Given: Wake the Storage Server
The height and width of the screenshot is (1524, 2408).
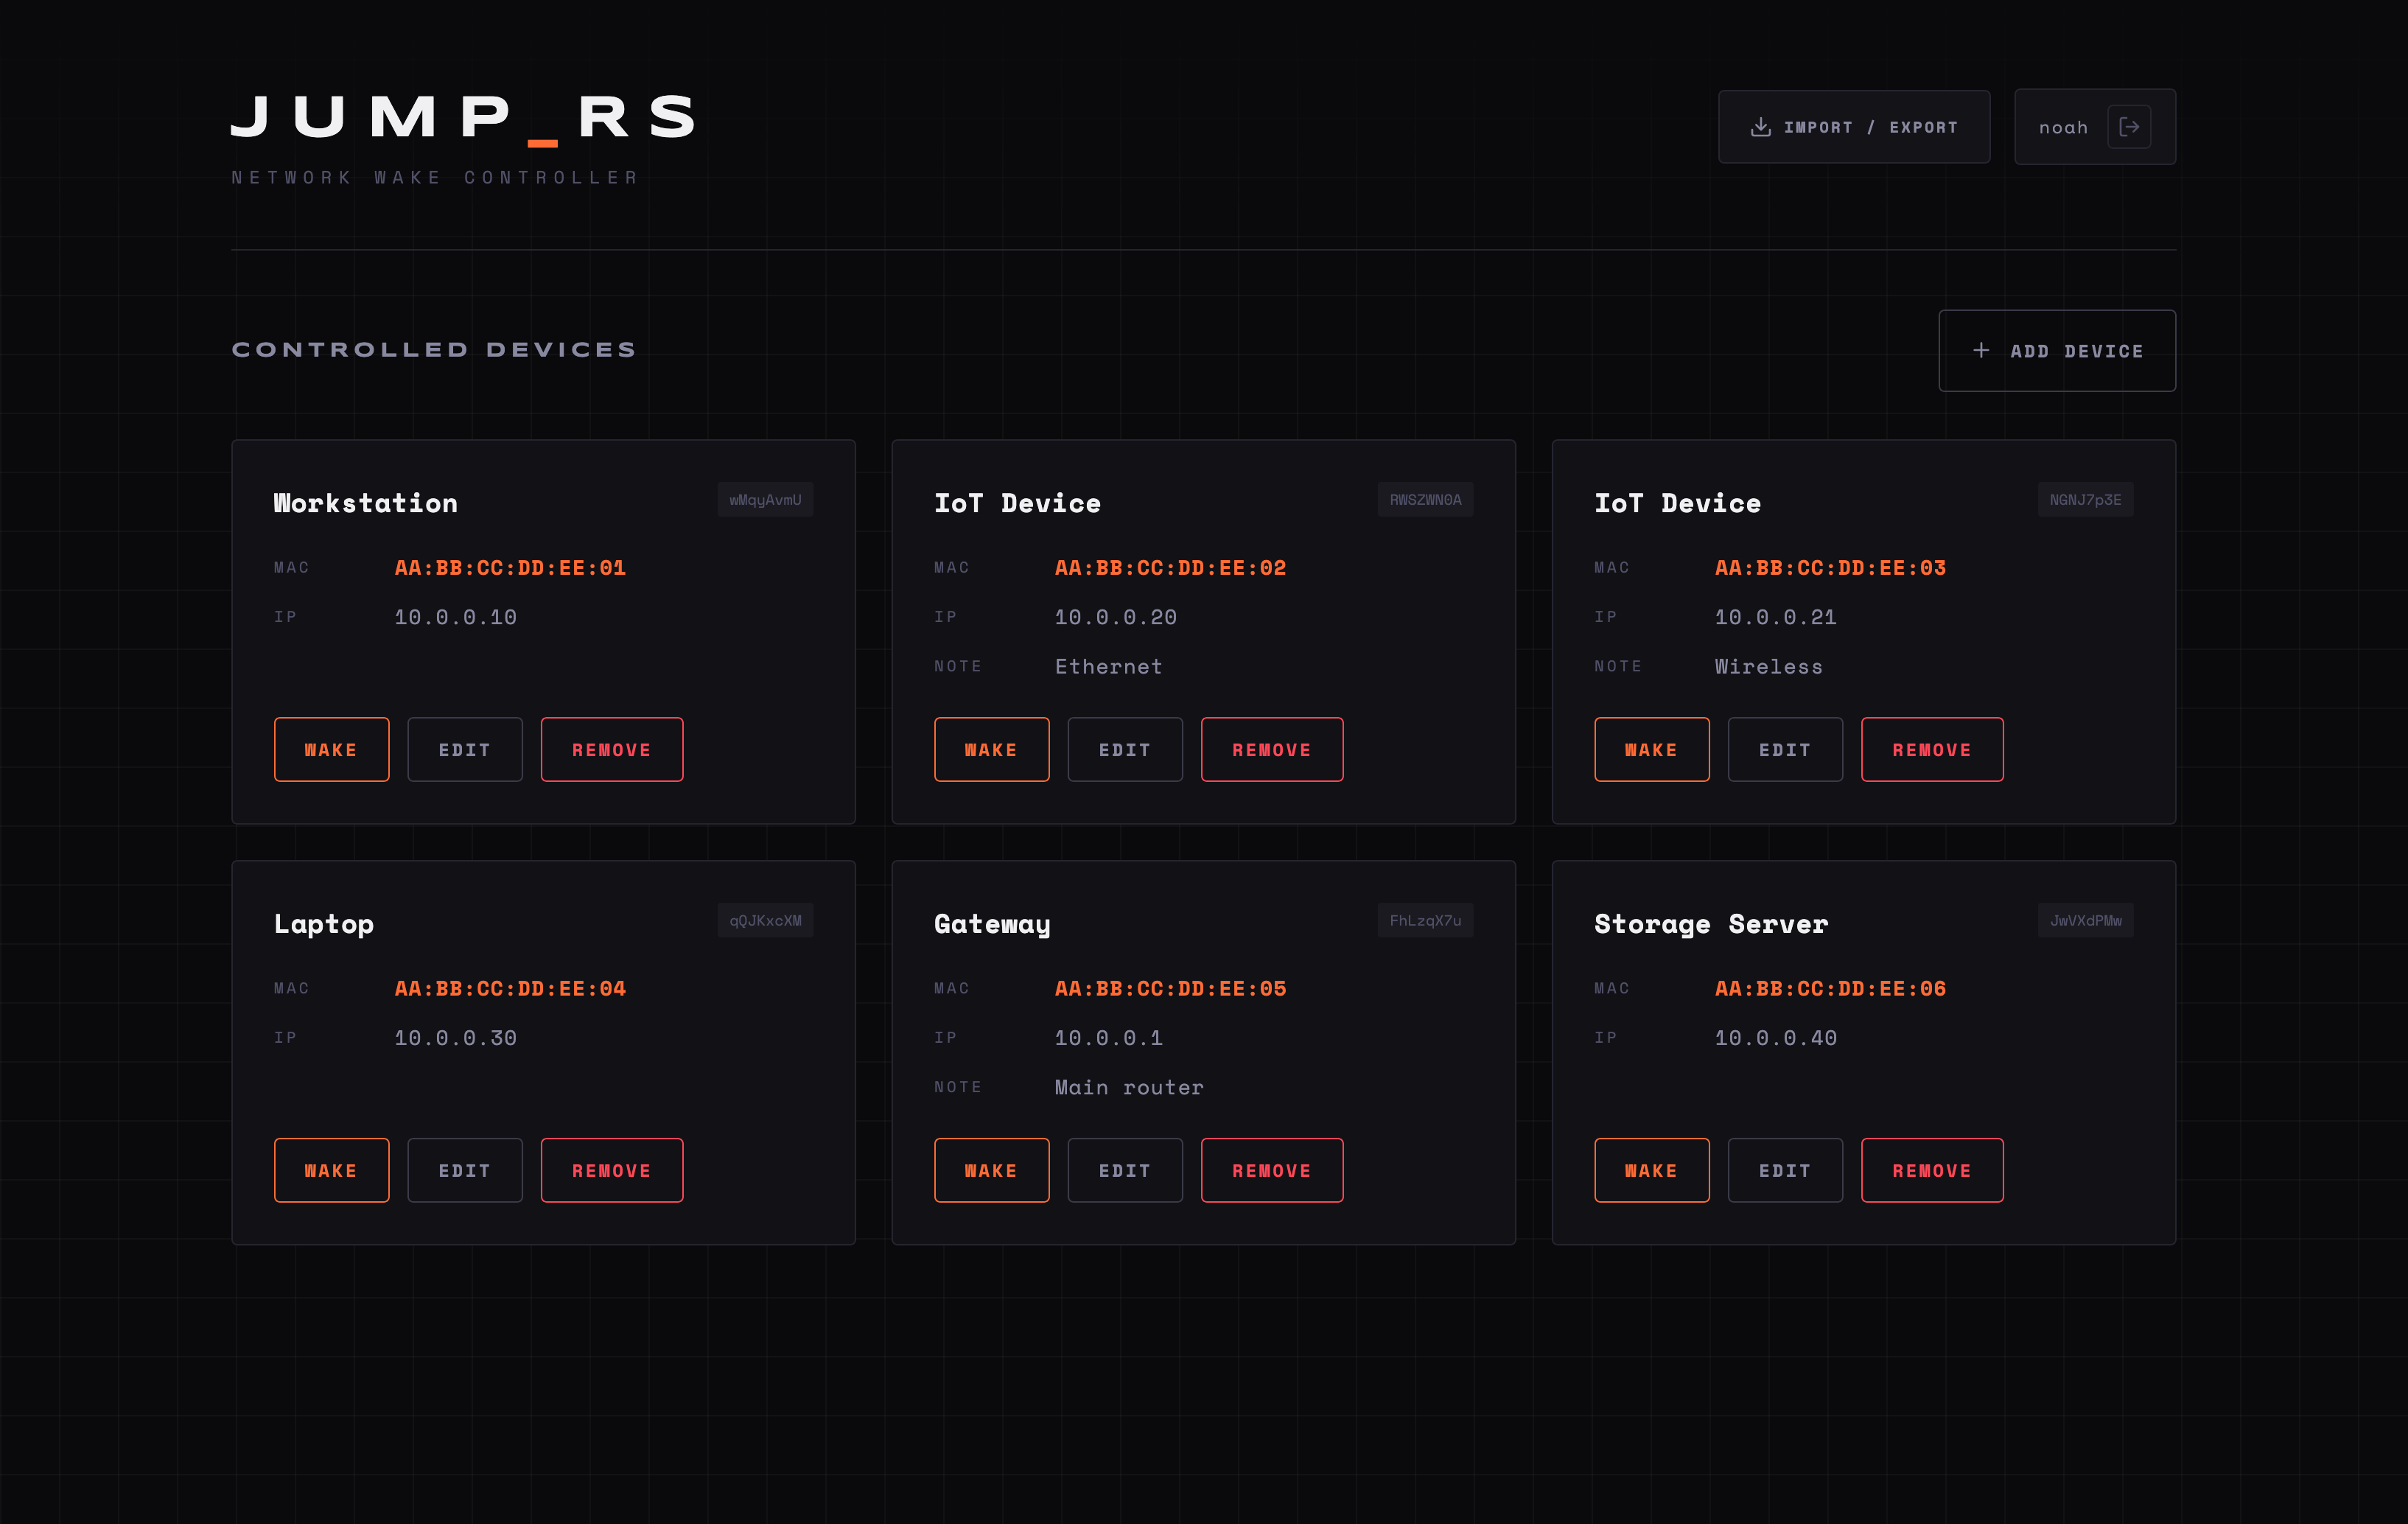Looking at the screenshot, I should tap(1651, 1170).
